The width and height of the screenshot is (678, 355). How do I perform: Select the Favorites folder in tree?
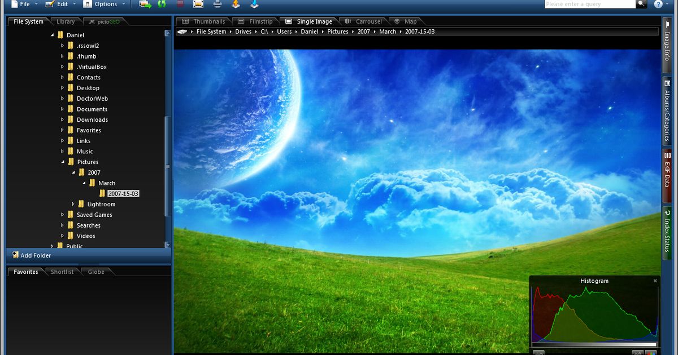point(89,130)
